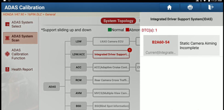The width and height of the screenshot is (224, 110).
Task: Click the HONDA V47.90 breadcrumb path
Action: (29, 14)
